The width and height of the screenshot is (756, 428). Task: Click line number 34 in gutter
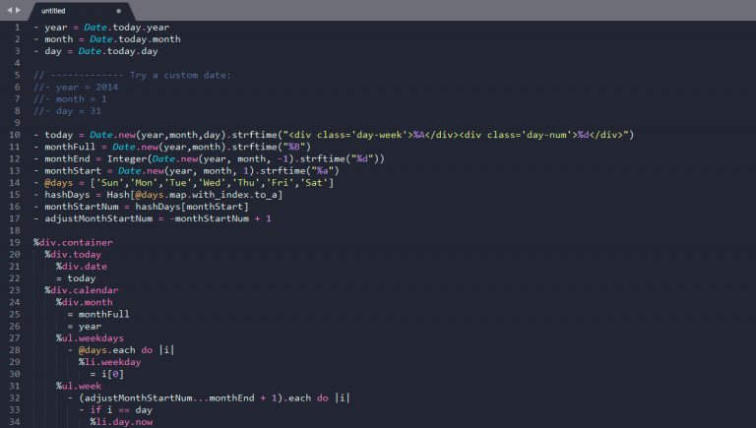15,422
